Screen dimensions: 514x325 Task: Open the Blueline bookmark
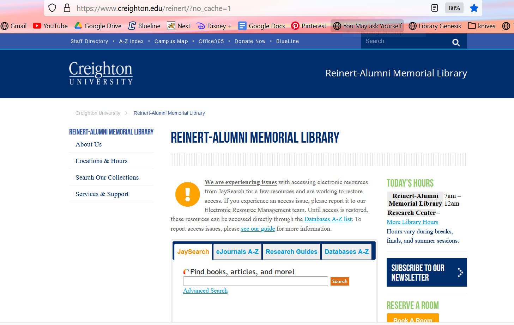click(x=144, y=26)
